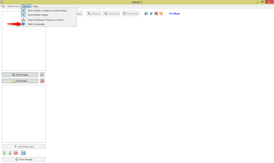274x163 pixels.
Task: Open the RSS feed icon
Action: 161,14
